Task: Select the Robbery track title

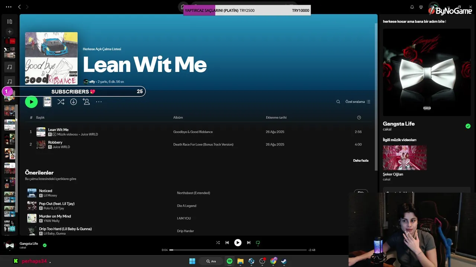Action: pyautogui.click(x=55, y=142)
